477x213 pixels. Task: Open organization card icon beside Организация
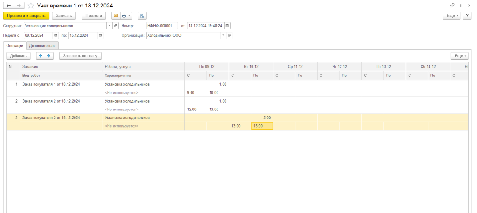point(229,35)
